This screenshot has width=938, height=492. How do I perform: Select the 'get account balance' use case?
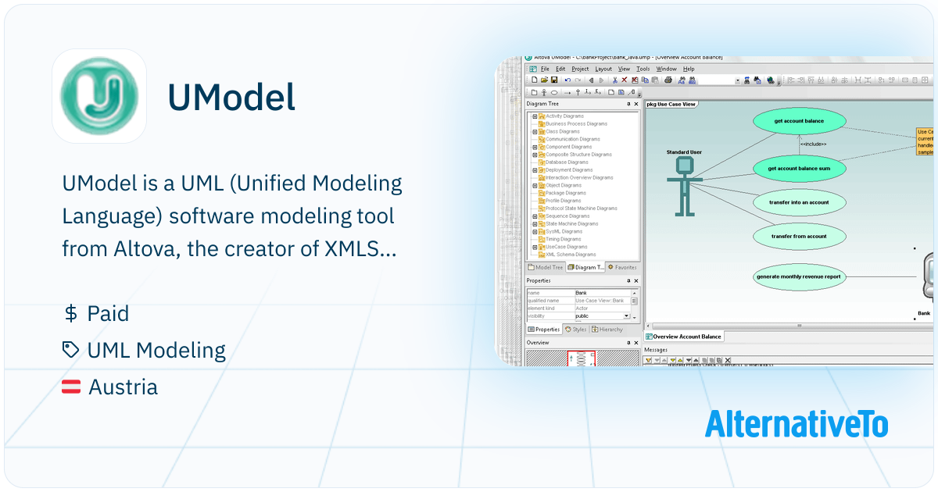(x=799, y=121)
